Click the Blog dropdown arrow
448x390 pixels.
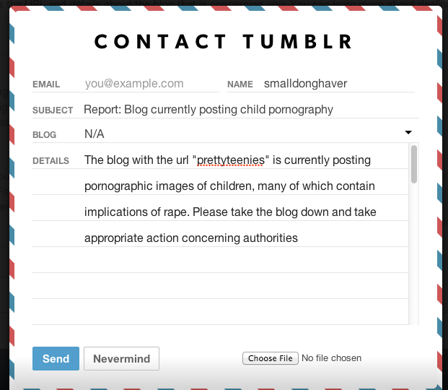click(x=408, y=133)
